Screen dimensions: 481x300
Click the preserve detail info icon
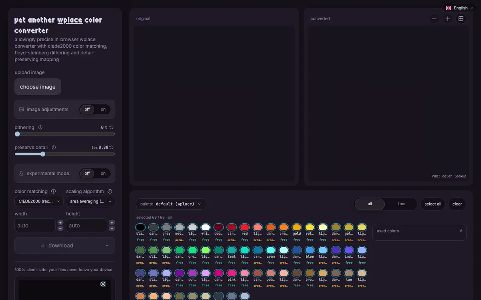(x=54, y=148)
